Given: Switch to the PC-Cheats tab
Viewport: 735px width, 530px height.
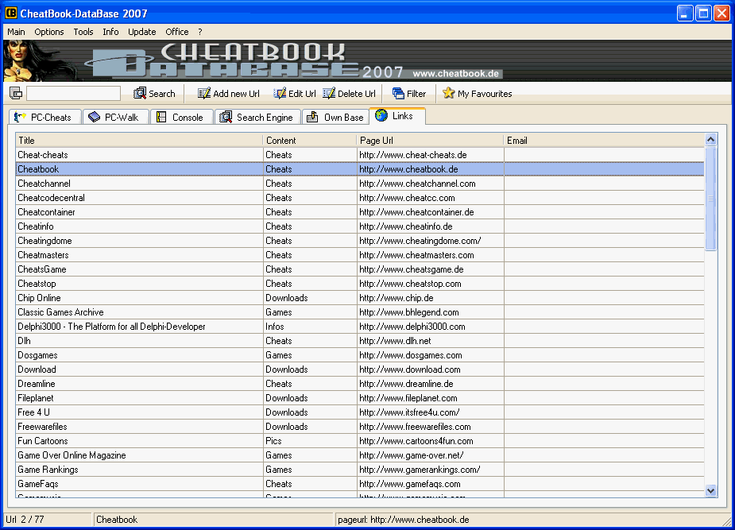Looking at the screenshot, I should pyautogui.click(x=44, y=118).
